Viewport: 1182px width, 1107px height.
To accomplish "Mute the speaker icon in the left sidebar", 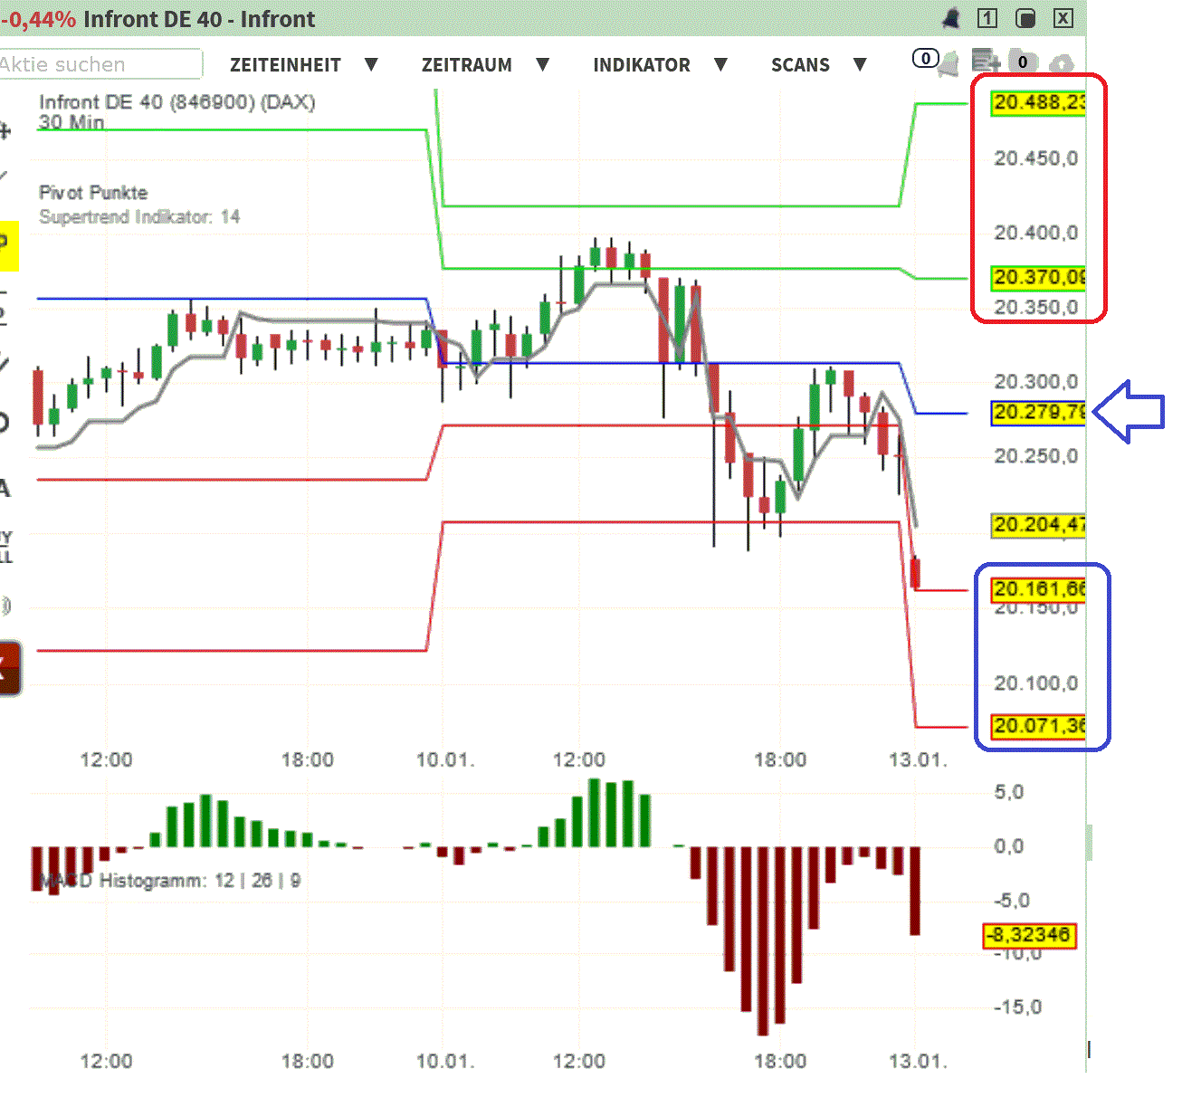I will pos(5,606).
